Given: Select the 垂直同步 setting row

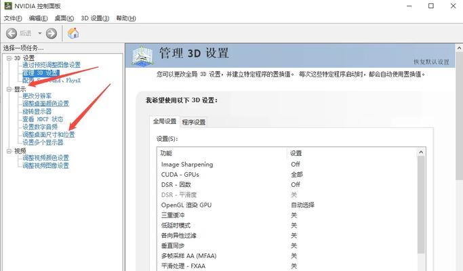Looking at the screenshot, I should click(287, 246).
